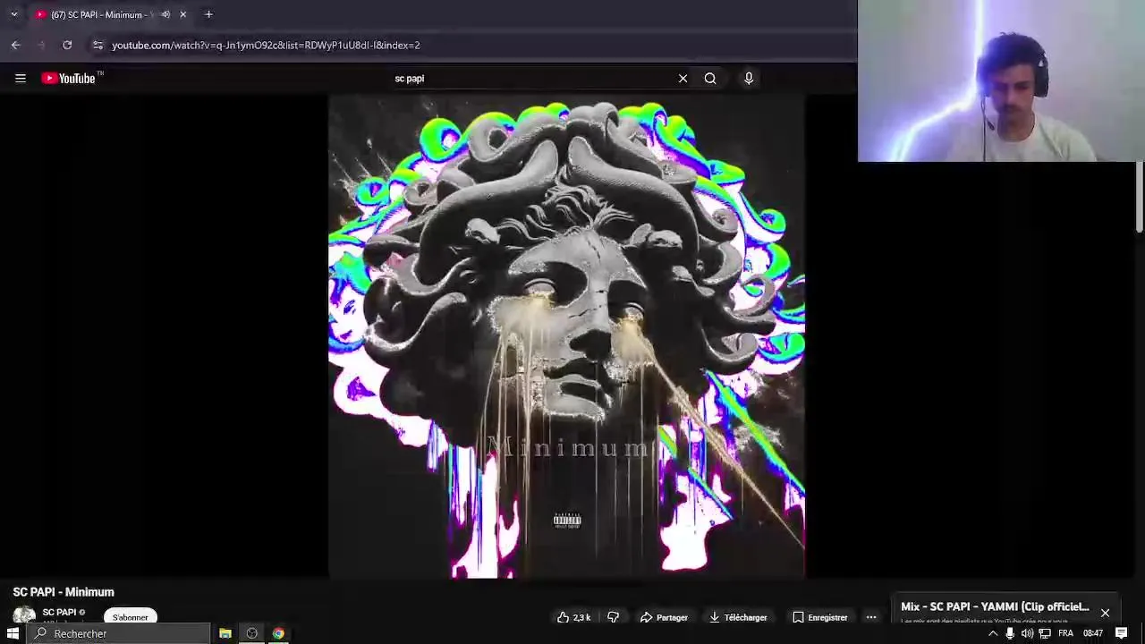Click the Minimum video player artwork
This screenshot has height=644, width=1145.
[566, 336]
